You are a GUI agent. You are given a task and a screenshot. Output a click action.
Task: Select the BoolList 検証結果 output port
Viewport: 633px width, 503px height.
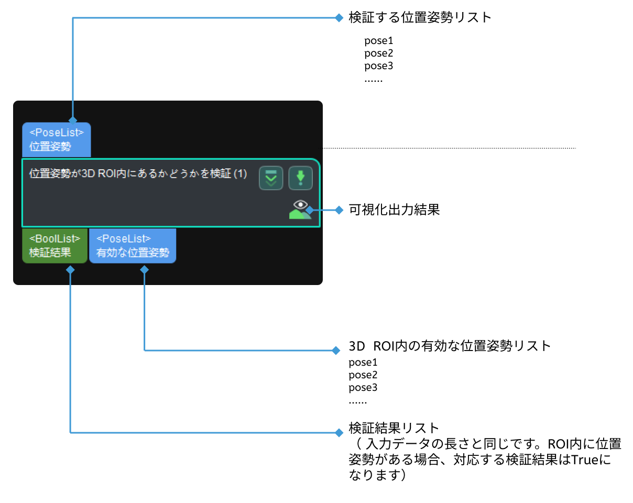pos(54,246)
